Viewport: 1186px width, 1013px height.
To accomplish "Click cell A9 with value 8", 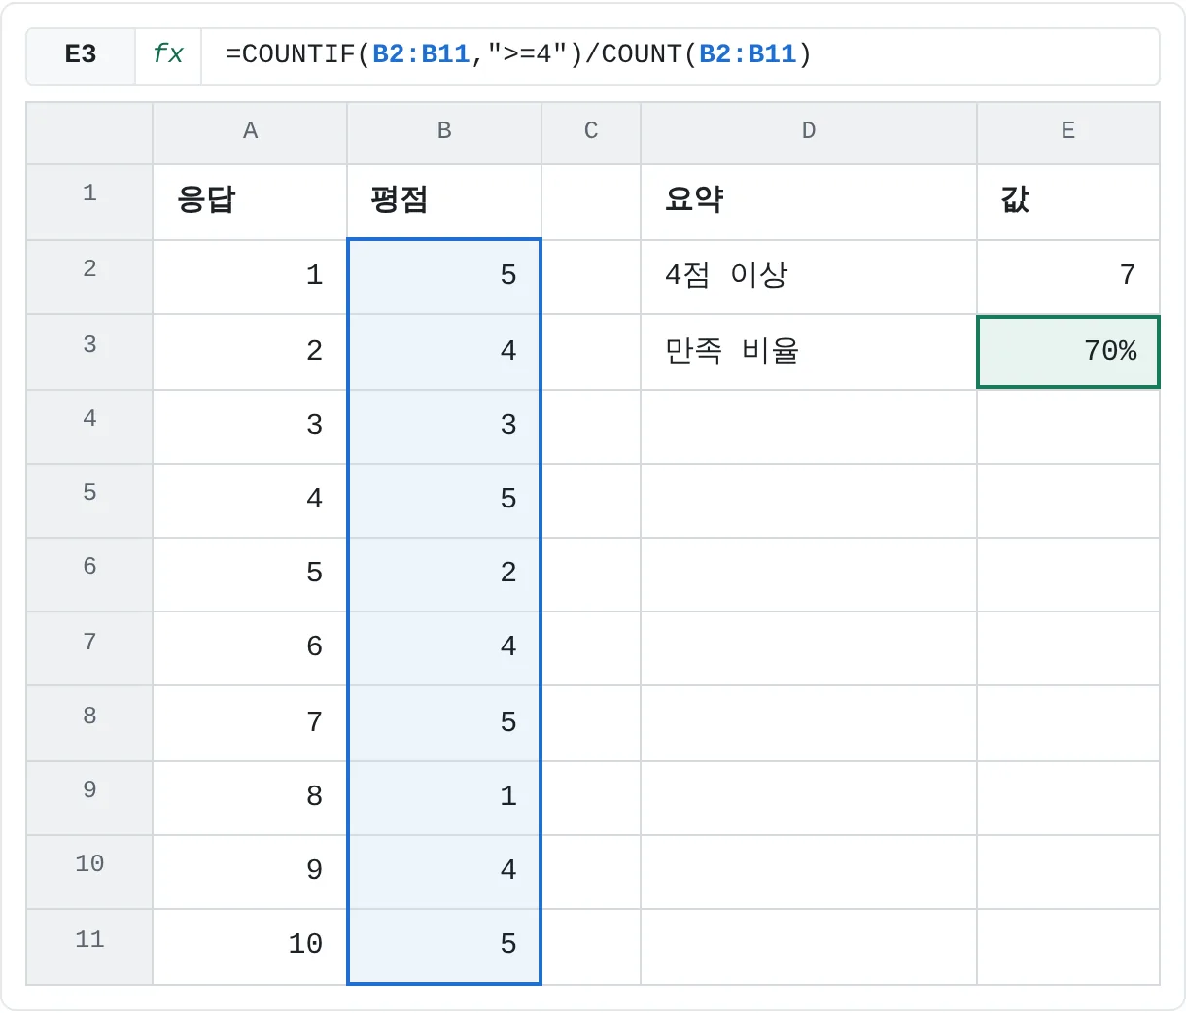I will (250, 798).
